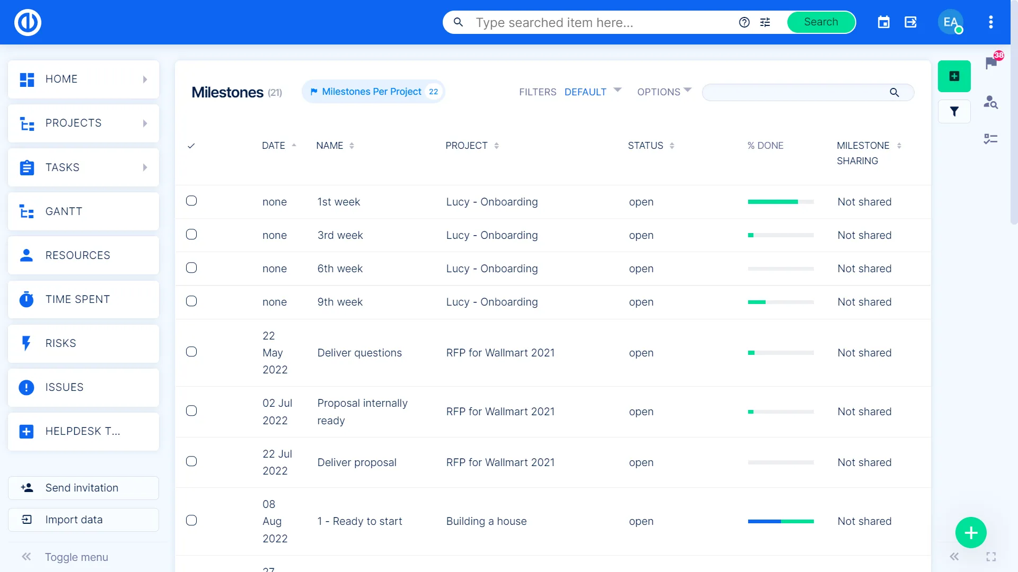Open the notifications flag with badge 38
This screenshot has height=572, width=1018.
pos(991,63)
